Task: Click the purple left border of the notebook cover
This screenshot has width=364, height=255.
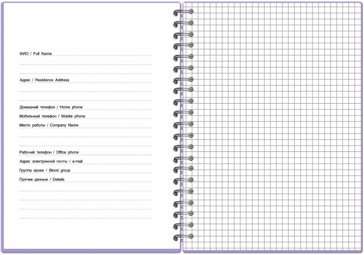Action: coord(2,127)
